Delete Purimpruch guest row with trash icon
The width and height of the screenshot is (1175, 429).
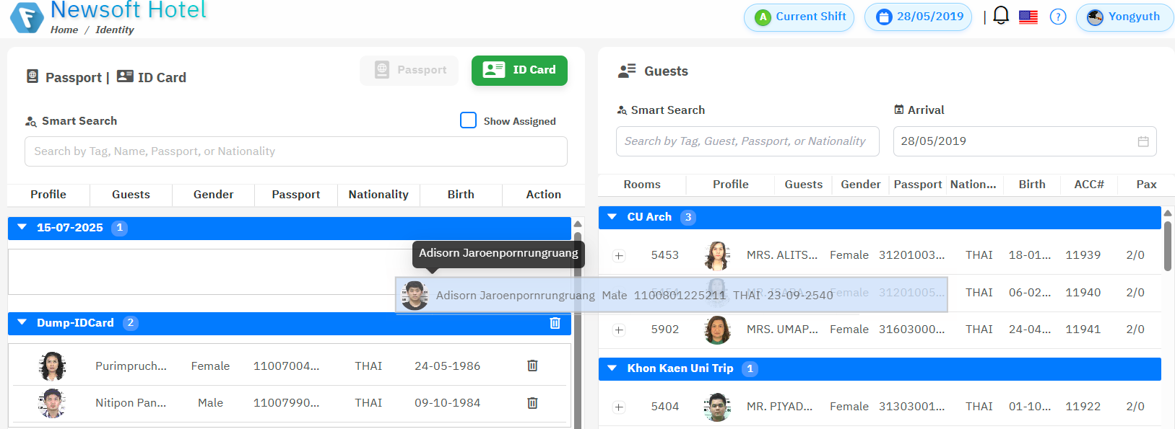(x=532, y=366)
